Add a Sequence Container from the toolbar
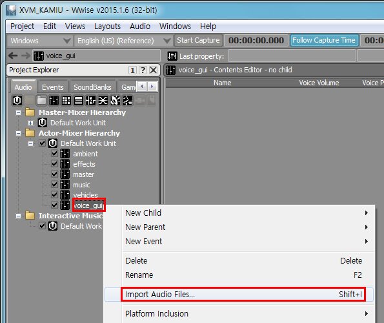This screenshot has height=323, width=384. (78, 101)
